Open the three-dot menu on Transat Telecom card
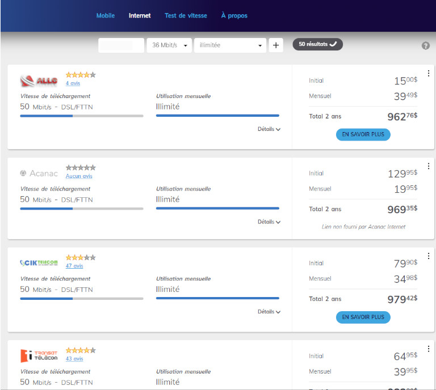This screenshot has width=436, height=390. 429,349
